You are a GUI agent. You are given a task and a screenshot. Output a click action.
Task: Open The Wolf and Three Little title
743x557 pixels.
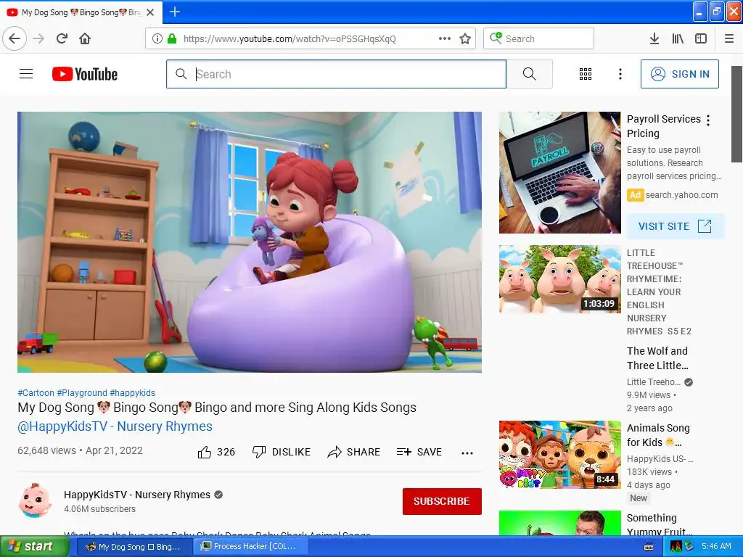click(x=657, y=358)
